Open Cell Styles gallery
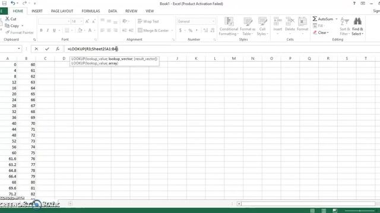 [x=262, y=27]
